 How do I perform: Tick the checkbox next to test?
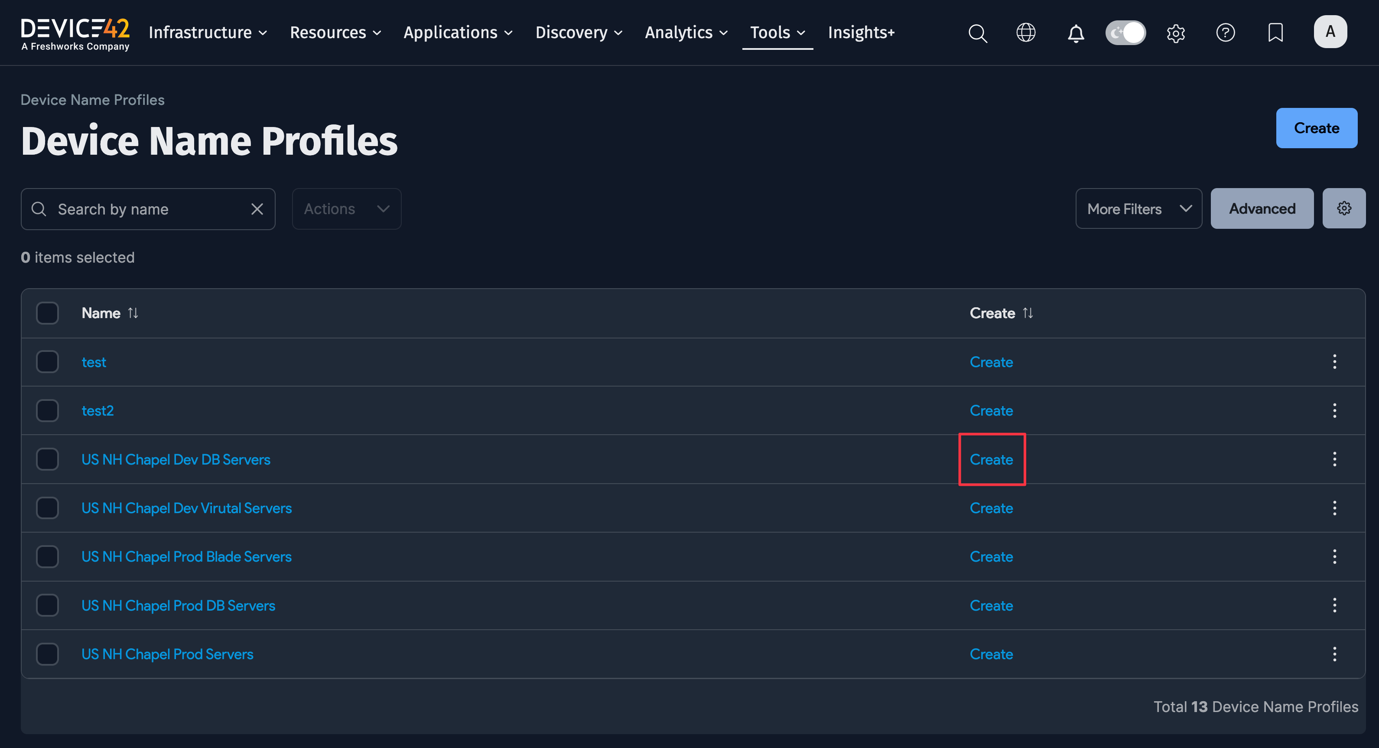47,362
